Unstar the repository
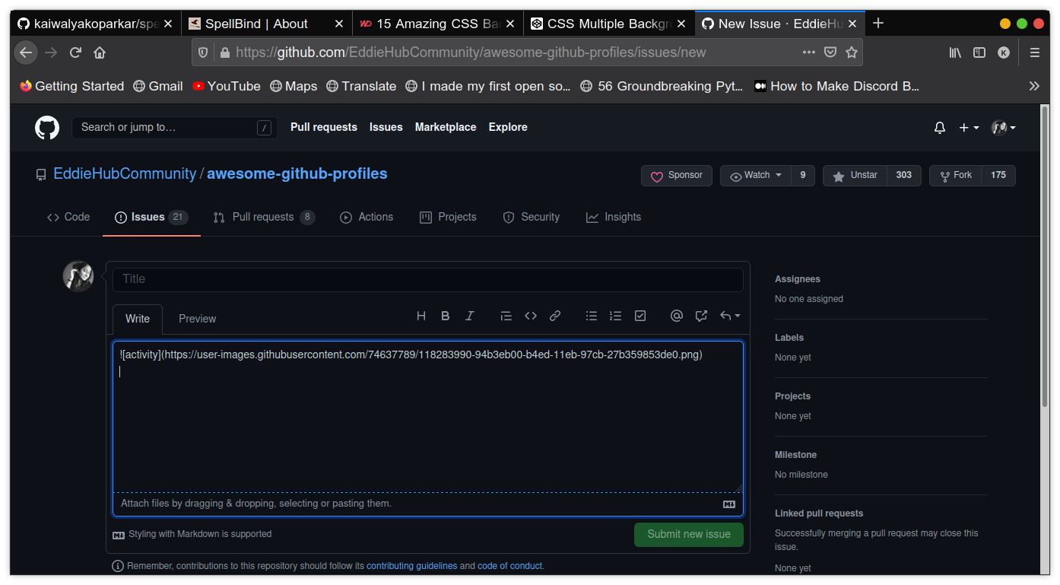The height and width of the screenshot is (585, 1060). [855, 176]
